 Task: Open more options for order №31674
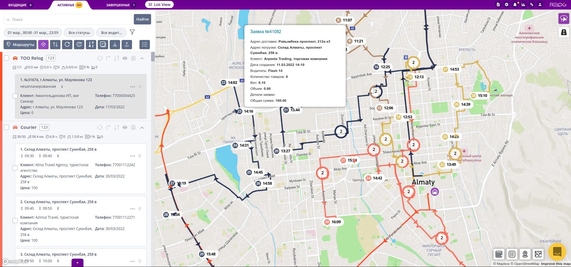click(x=133, y=87)
